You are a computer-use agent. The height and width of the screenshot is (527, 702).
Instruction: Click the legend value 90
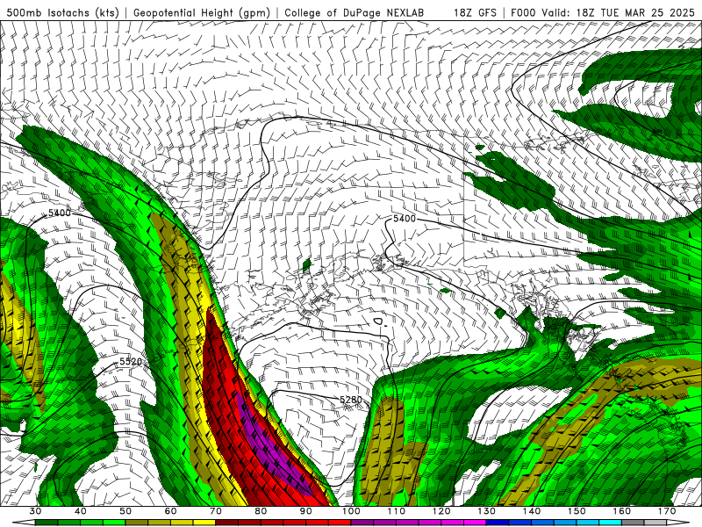pos(305,511)
